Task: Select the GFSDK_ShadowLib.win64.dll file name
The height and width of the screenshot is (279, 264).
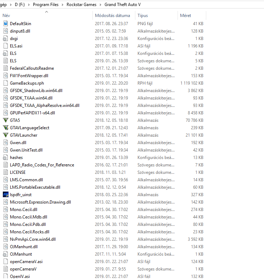Action: pyautogui.click(x=36, y=91)
